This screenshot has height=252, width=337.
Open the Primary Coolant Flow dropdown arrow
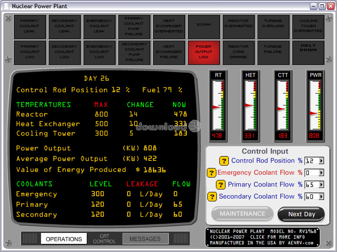(321, 185)
